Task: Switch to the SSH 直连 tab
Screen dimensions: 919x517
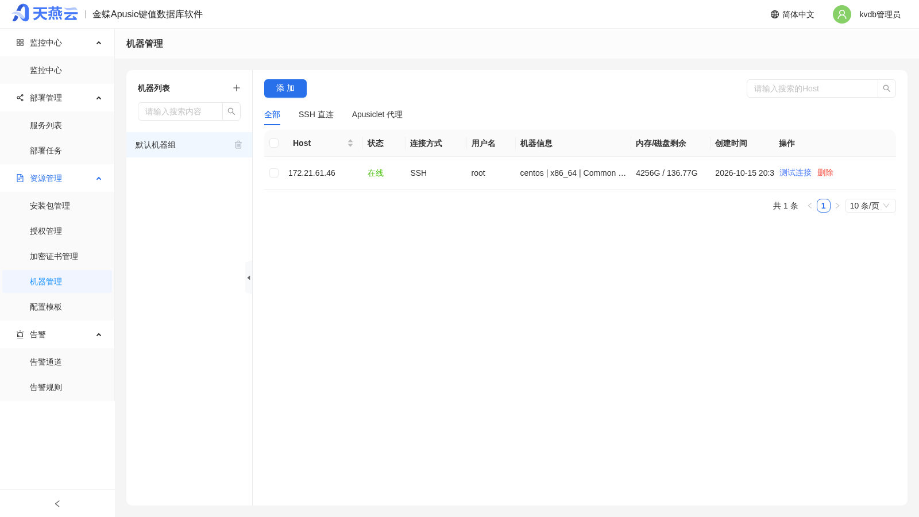Action: coord(316,114)
